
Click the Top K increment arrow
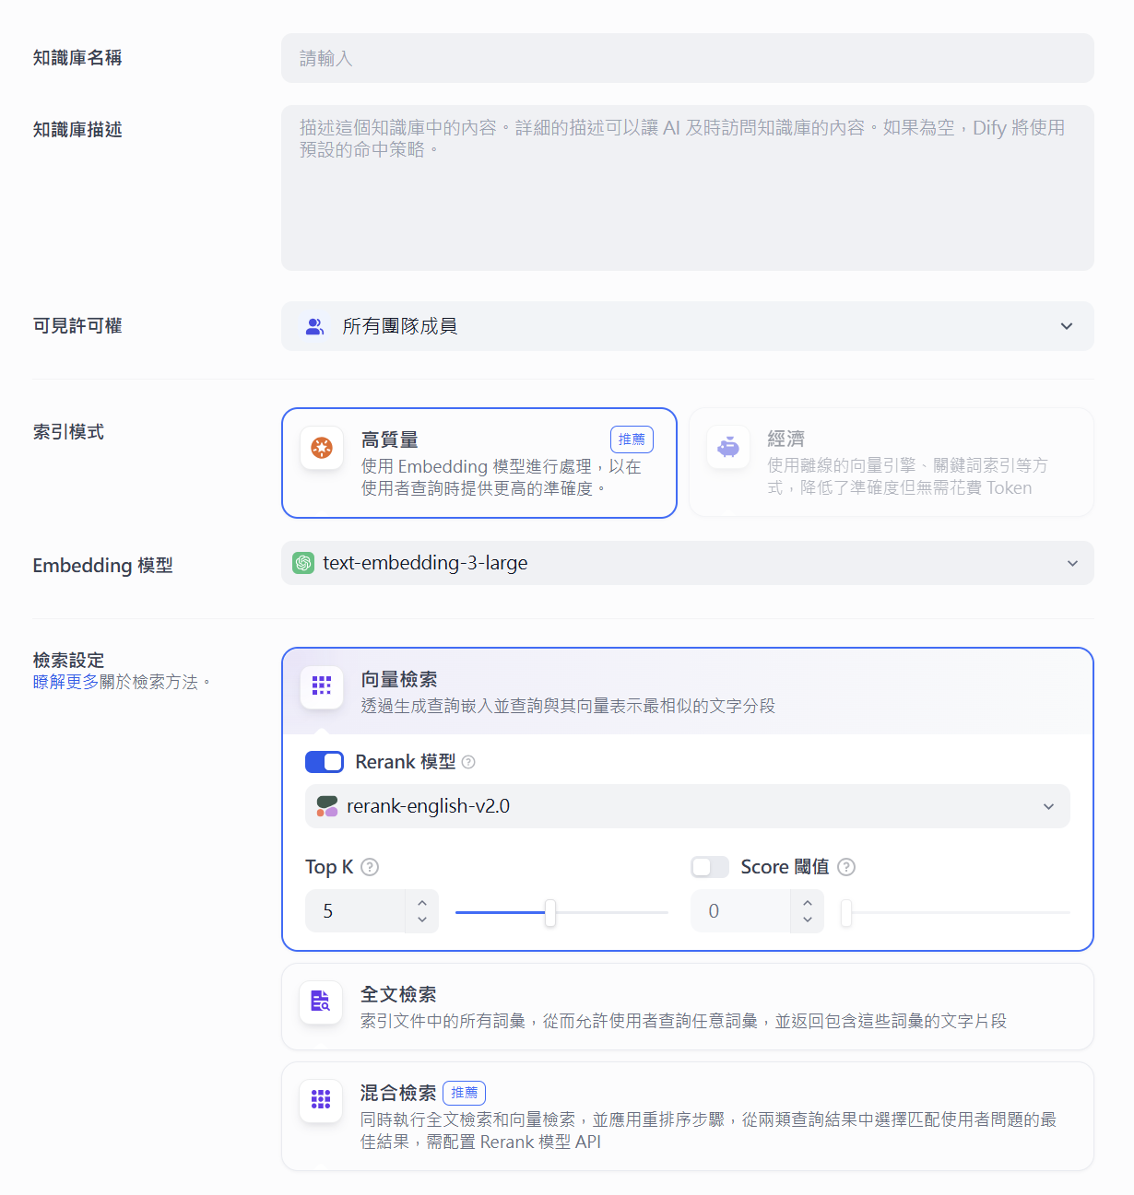pos(422,902)
